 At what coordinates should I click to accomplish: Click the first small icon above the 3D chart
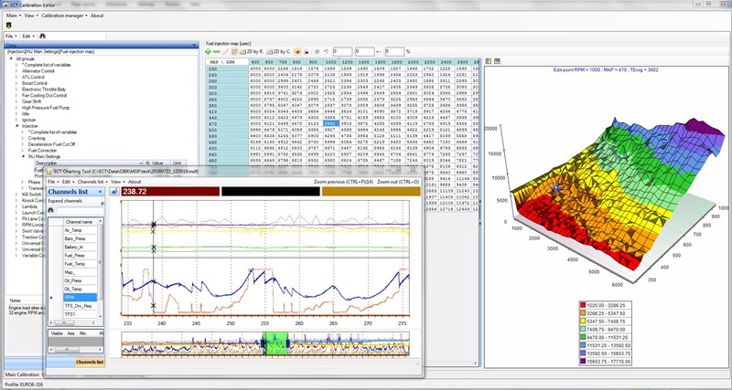click(489, 61)
